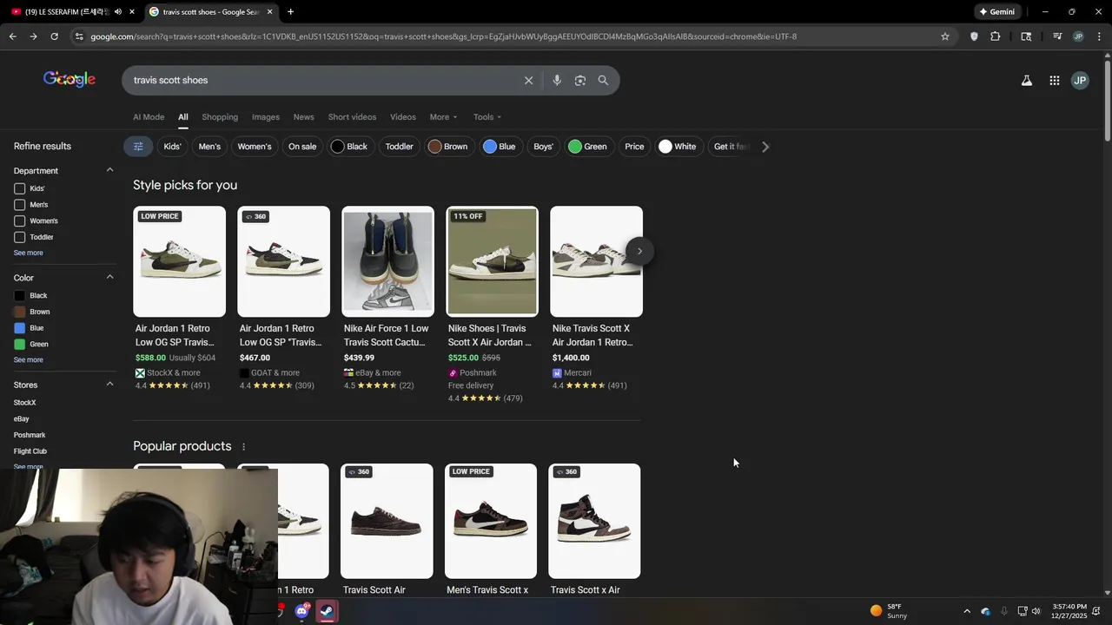The image size is (1112, 625).
Task: Filter by StockX store
Action: pyautogui.click(x=24, y=403)
